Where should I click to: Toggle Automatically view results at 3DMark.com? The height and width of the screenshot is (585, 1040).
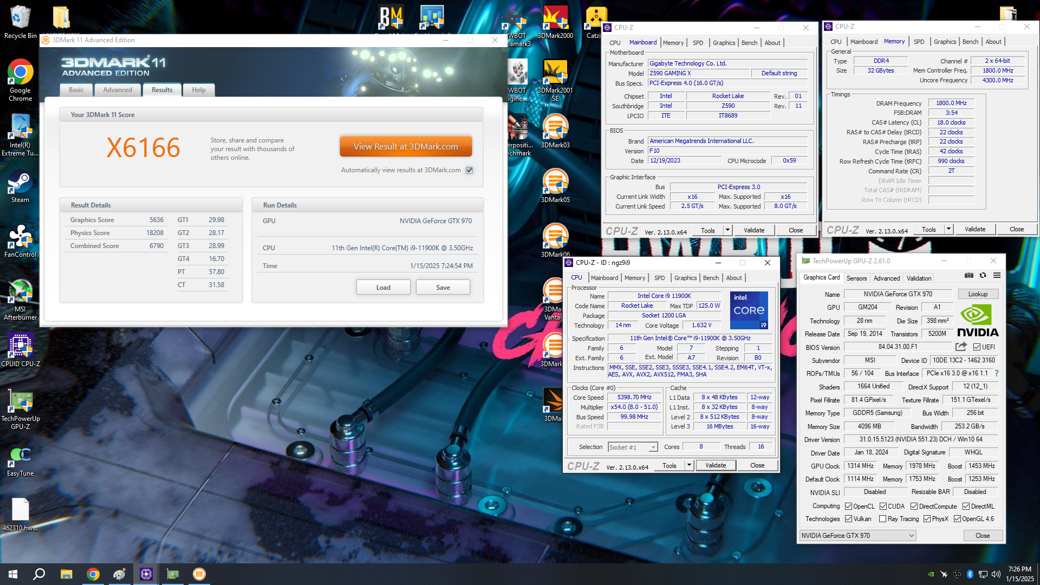coord(470,170)
